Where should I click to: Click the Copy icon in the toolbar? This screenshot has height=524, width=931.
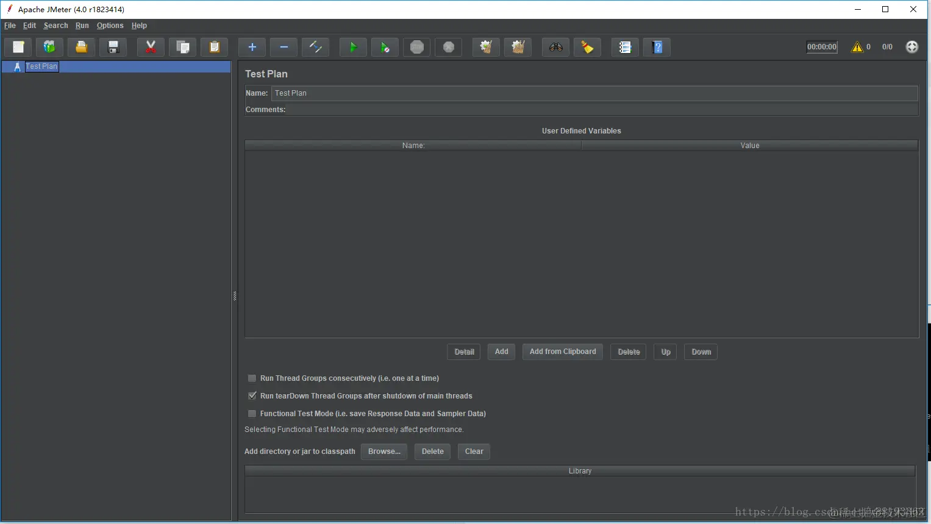click(182, 47)
